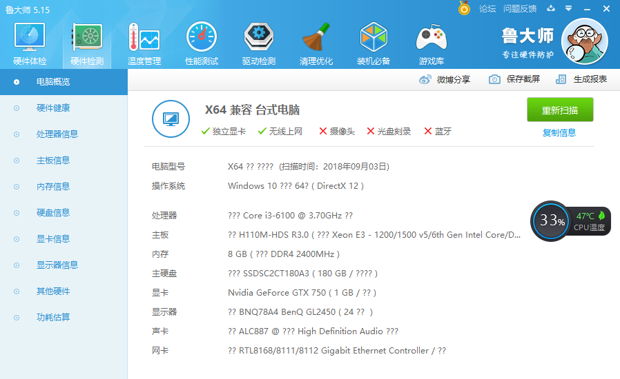
Task: Click the H110M-HDS R3.0 motherboard text
Action: pos(374,235)
